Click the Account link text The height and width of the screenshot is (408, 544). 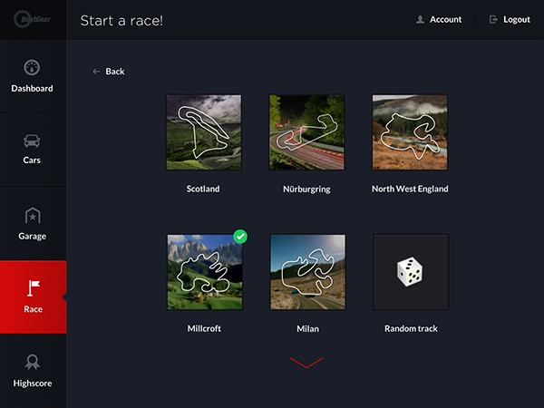coord(446,19)
